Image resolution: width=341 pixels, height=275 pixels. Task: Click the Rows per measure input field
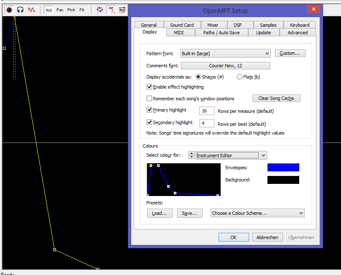click(x=207, y=111)
